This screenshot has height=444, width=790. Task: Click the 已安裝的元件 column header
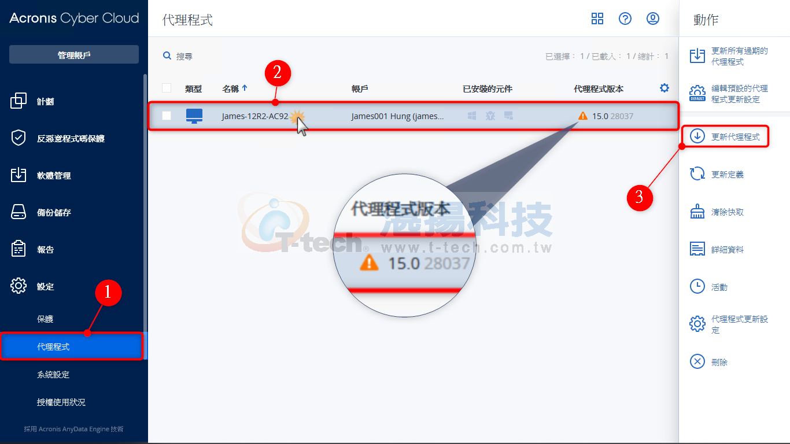pos(488,88)
